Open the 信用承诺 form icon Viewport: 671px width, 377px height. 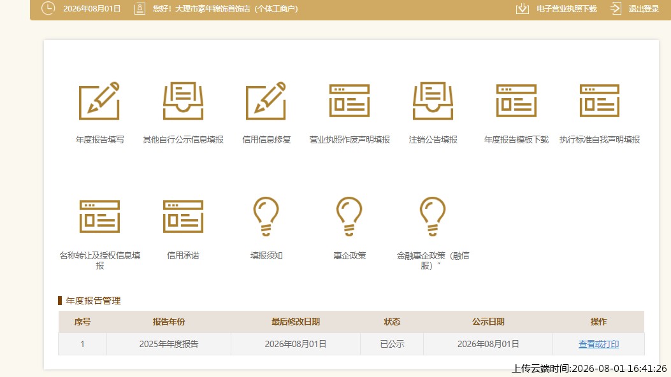183,217
